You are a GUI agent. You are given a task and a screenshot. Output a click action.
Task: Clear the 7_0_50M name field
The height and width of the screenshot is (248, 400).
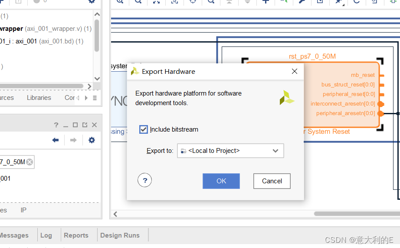pos(30,162)
